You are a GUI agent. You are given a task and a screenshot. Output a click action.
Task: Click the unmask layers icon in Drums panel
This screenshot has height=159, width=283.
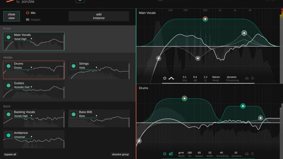(x=171, y=154)
